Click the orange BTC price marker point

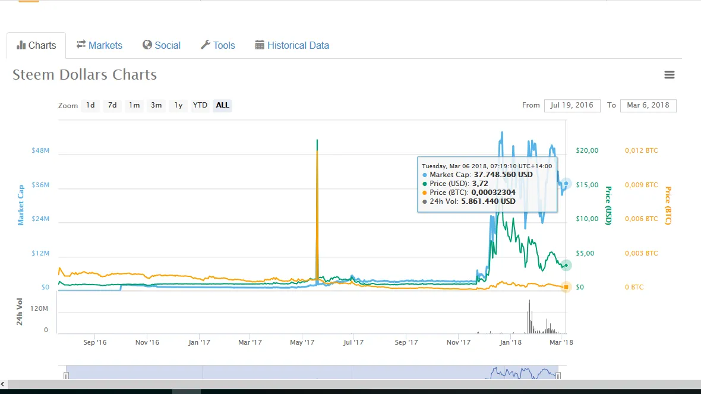point(566,286)
